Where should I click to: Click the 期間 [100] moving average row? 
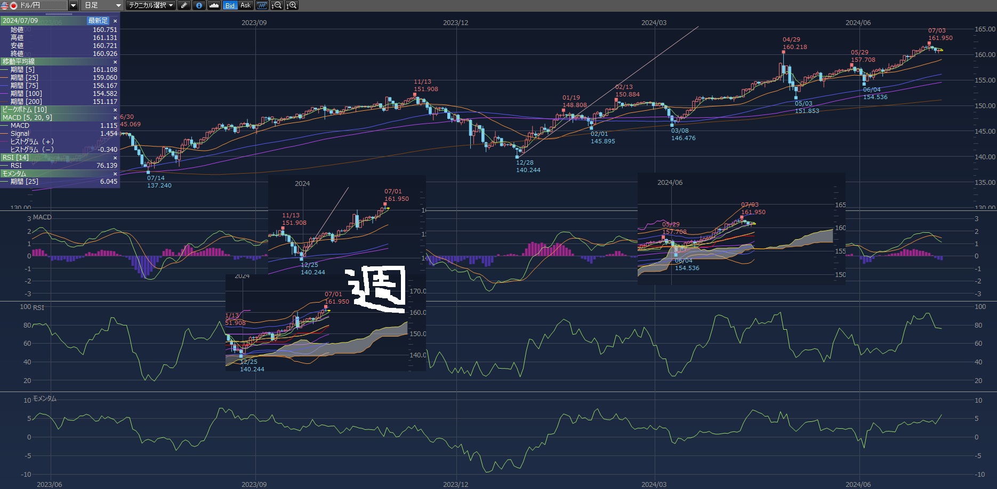tap(60, 94)
